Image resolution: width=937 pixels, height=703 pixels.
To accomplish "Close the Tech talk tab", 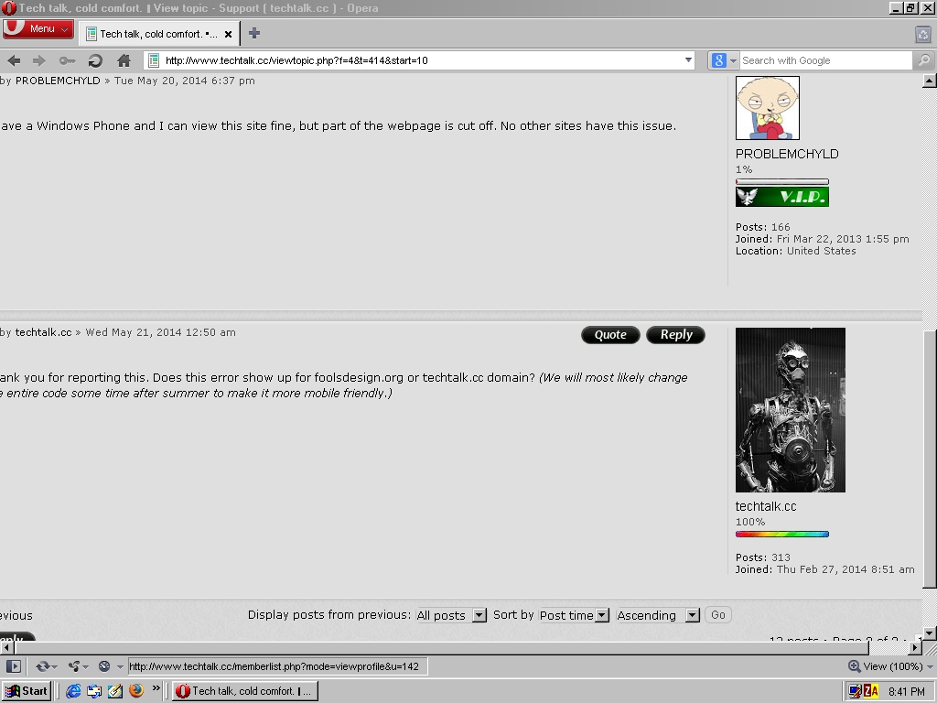I will pyautogui.click(x=228, y=34).
